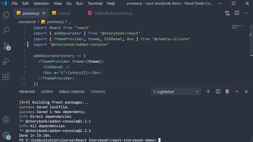253x142 pixels.
Task: Maximize the panel size with chevron up
Action: click(237, 92)
